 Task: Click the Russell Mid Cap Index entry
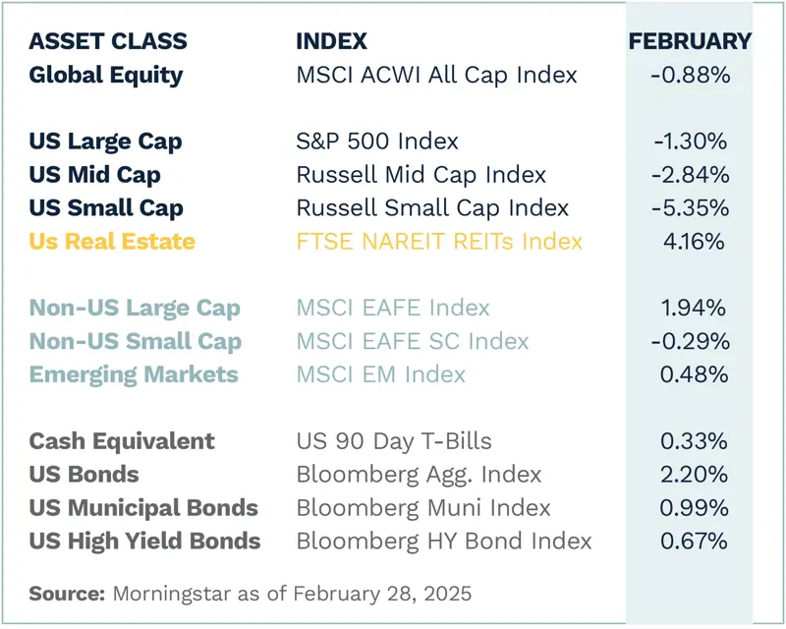tap(421, 175)
